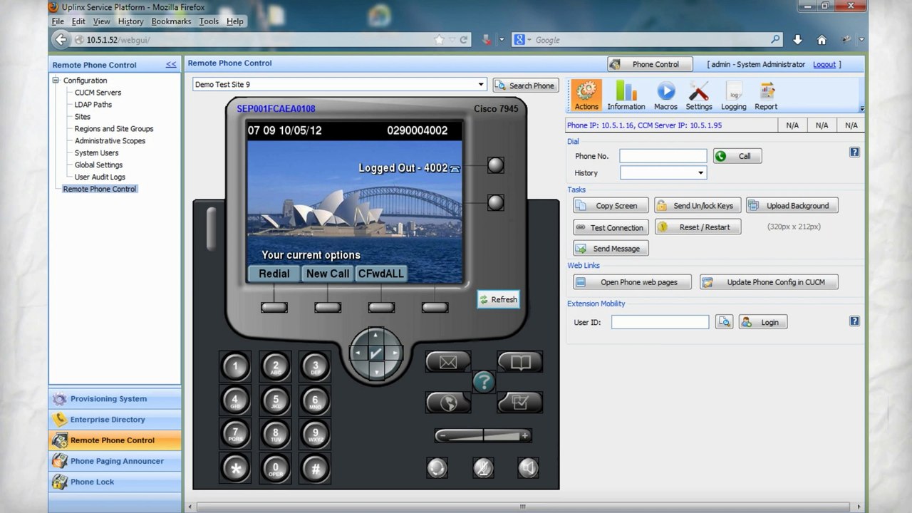Open the Provisioning System section

115,399
